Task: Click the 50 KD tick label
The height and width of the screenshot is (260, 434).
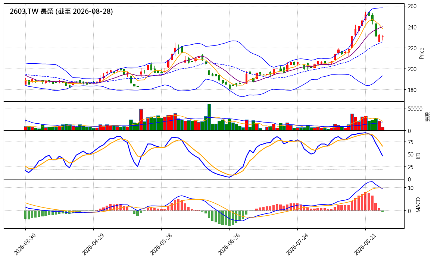Action: tap(410, 154)
